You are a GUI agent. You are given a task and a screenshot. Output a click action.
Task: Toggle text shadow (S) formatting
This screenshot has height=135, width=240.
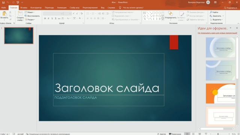(55, 18)
